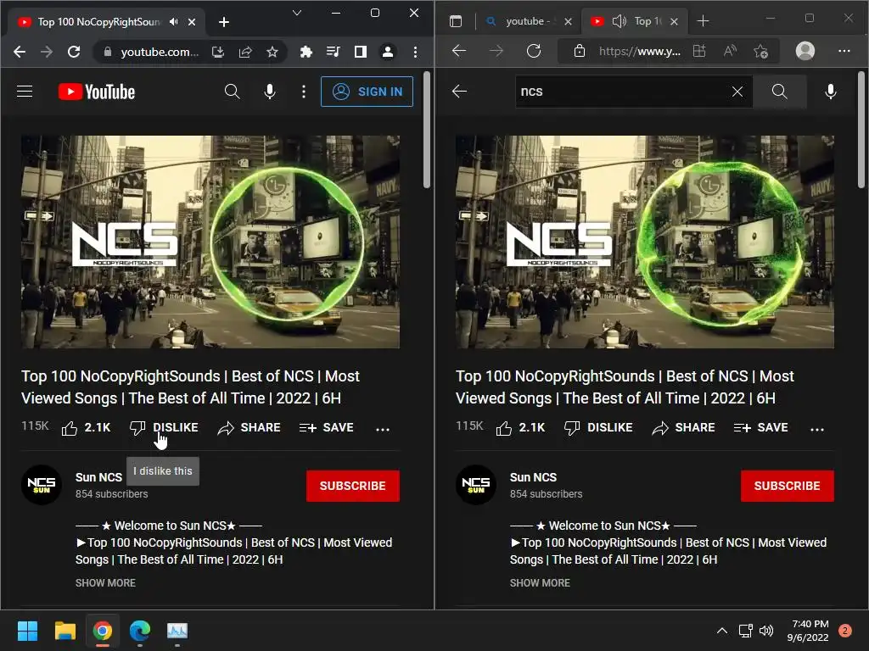Click Edge address bar URL
The width and height of the screenshot is (869, 651).
click(x=639, y=52)
